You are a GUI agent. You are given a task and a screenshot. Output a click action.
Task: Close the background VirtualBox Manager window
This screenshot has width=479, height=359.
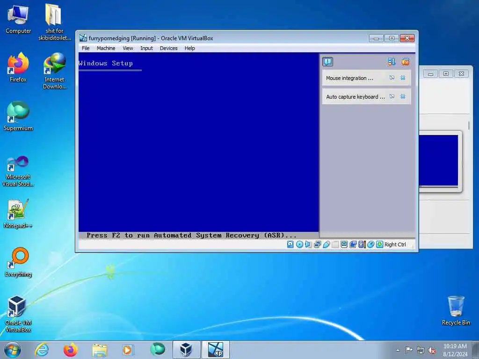click(461, 73)
